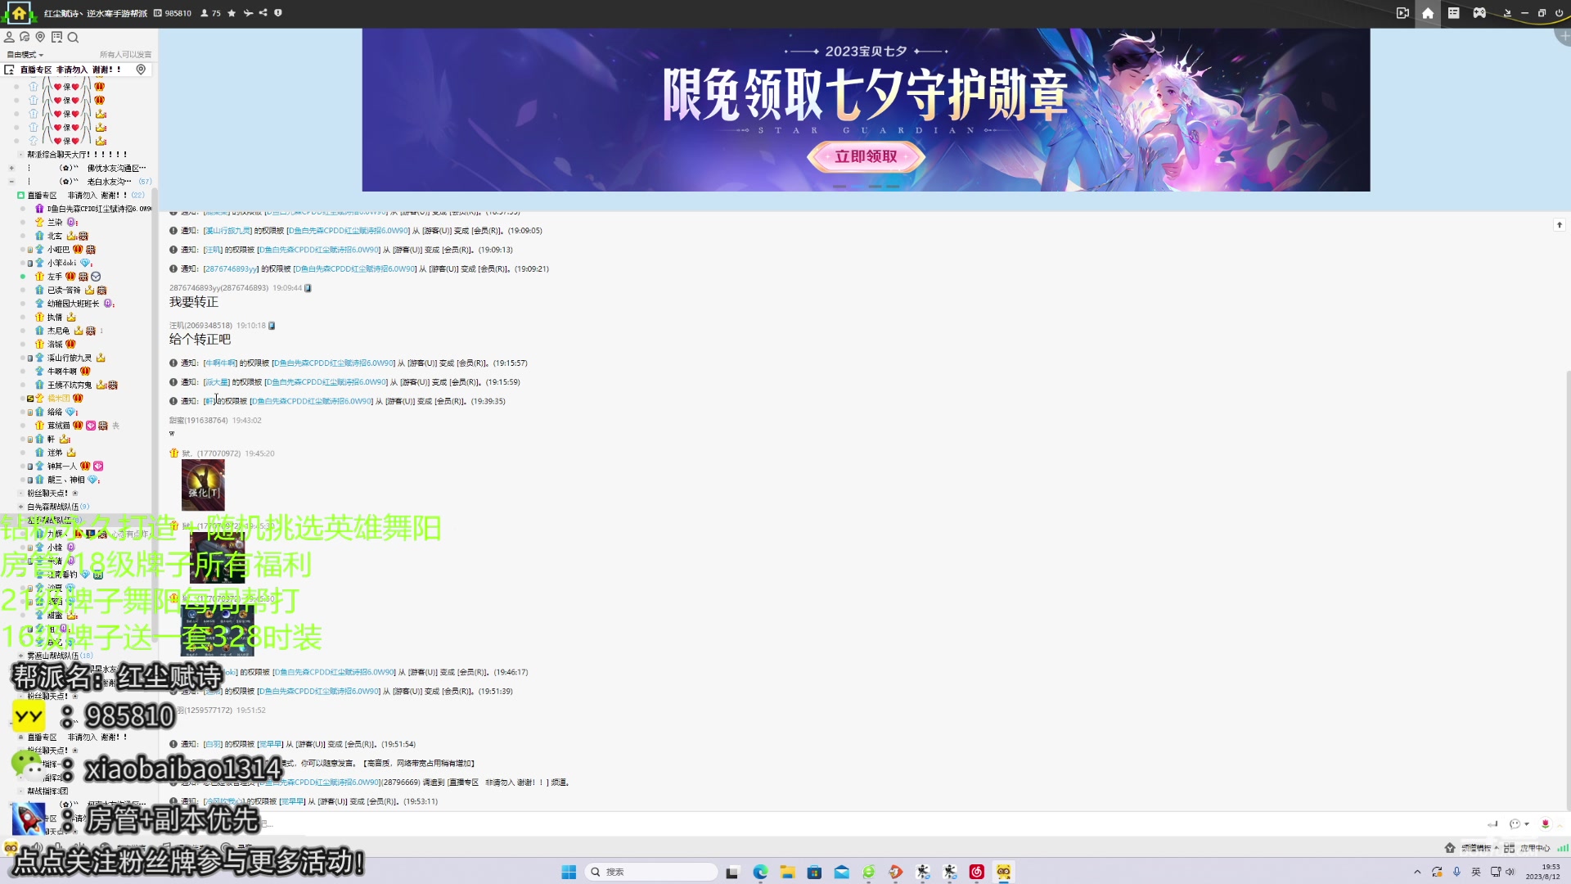This screenshot has height=884, width=1571.
Task: Click Windows Start button on taskbar
Action: click(569, 872)
